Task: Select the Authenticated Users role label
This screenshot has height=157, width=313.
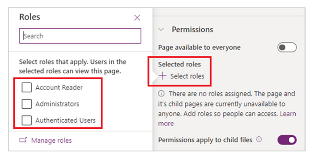Action: click(65, 120)
